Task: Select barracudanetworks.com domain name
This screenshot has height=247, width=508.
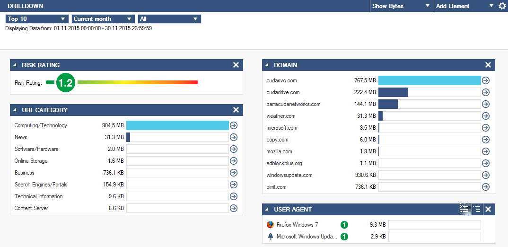Action: [x=294, y=104]
